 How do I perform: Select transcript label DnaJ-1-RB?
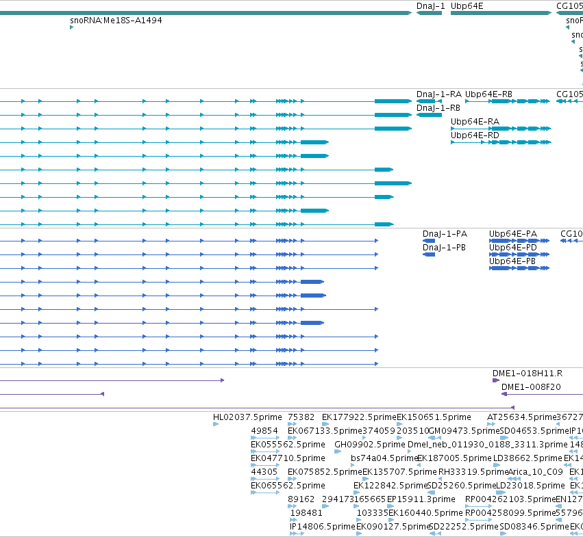click(x=438, y=108)
